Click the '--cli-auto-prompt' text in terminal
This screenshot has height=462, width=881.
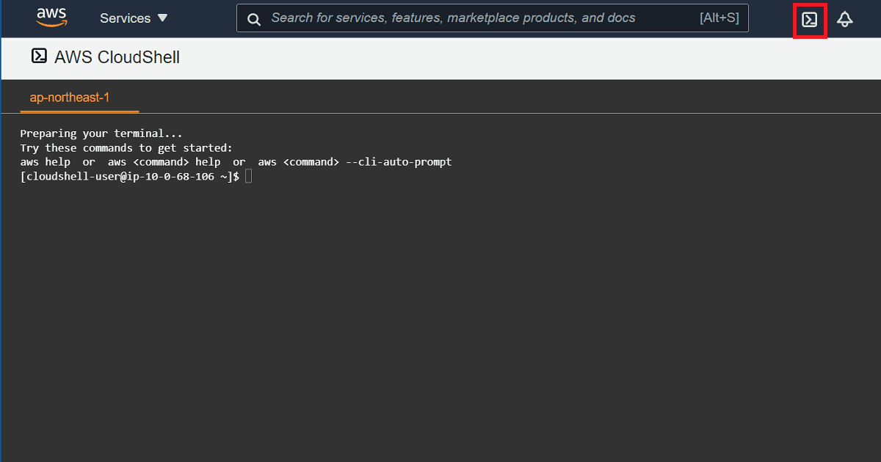[x=399, y=162]
